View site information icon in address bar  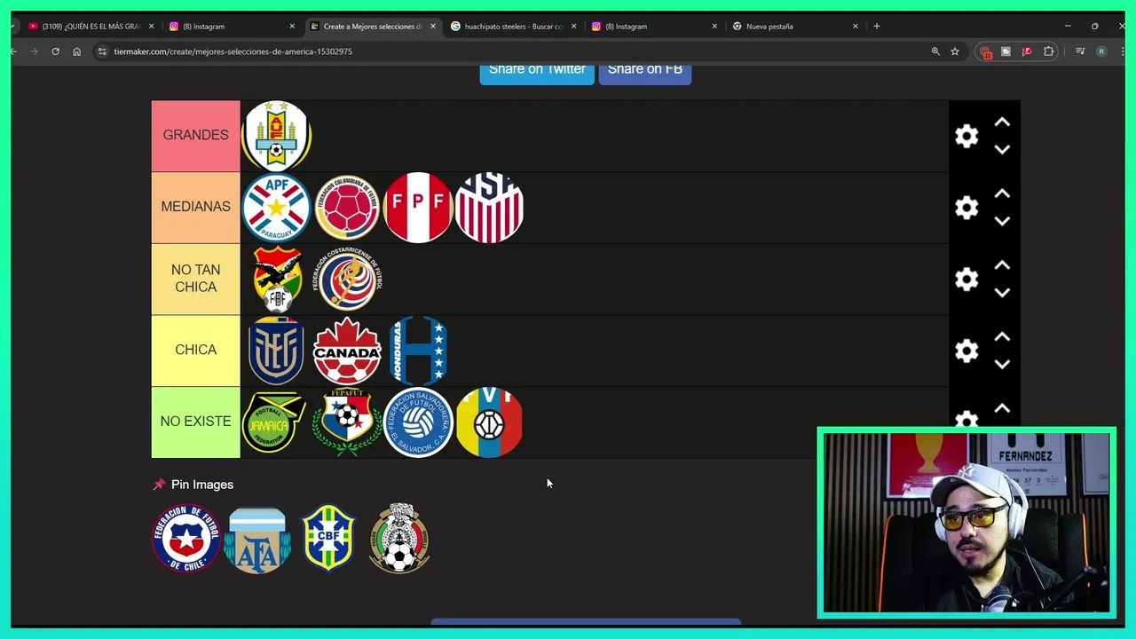(102, 51)
